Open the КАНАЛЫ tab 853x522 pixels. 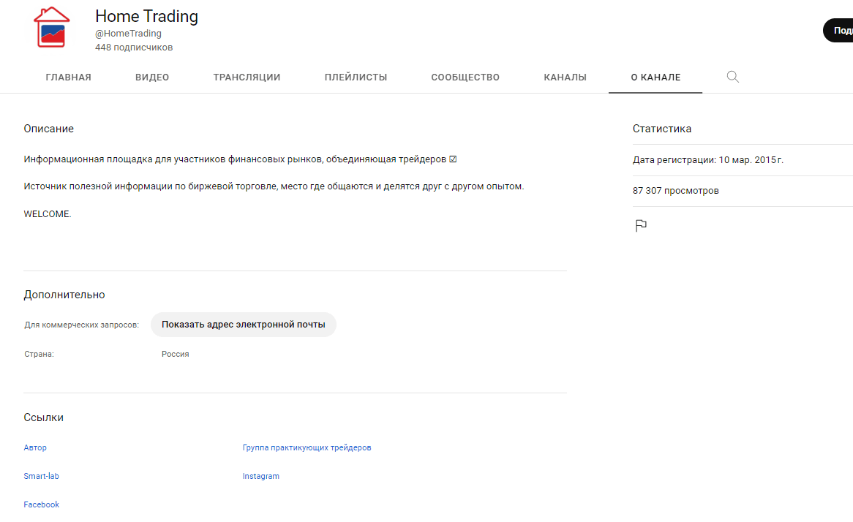pos(565,77)
